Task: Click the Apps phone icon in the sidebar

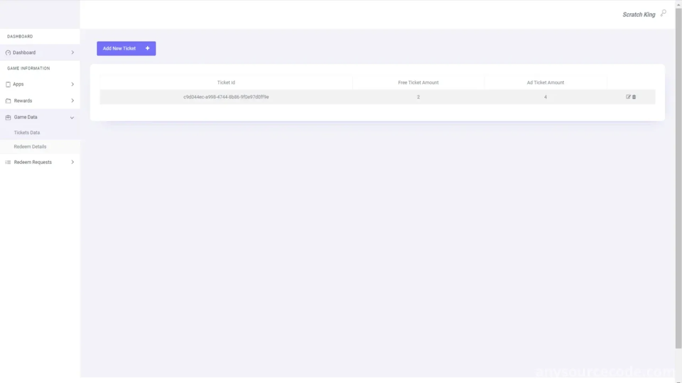Action: (8, 84)
